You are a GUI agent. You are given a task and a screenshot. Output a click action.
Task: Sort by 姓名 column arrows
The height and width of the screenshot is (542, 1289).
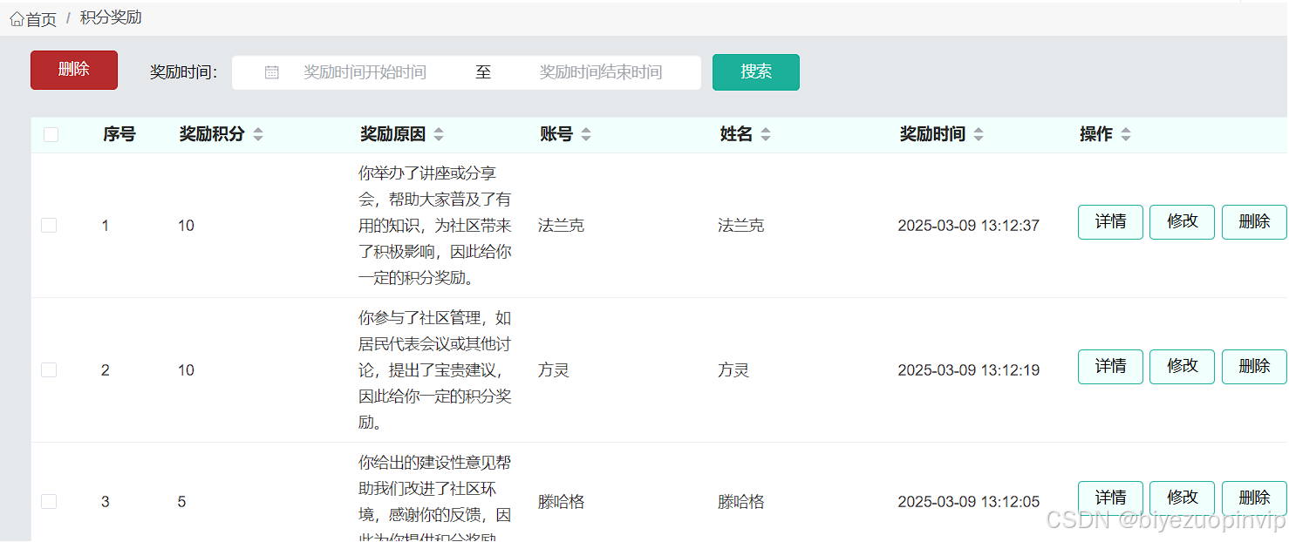(766, 134)
